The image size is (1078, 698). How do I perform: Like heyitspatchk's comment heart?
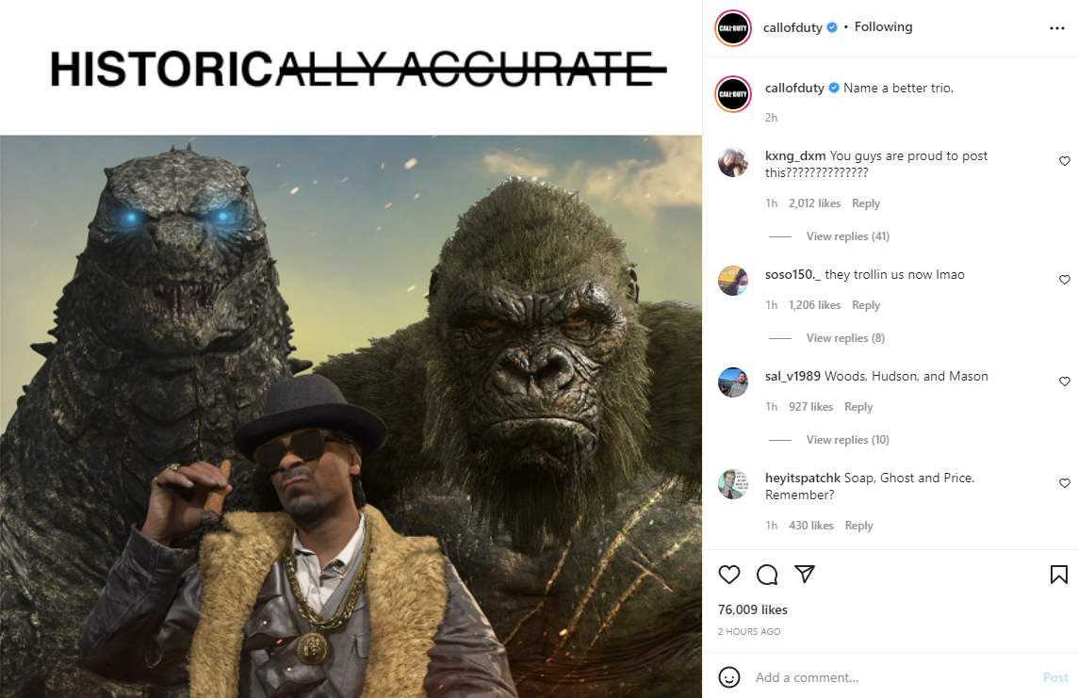[1064, 483]
